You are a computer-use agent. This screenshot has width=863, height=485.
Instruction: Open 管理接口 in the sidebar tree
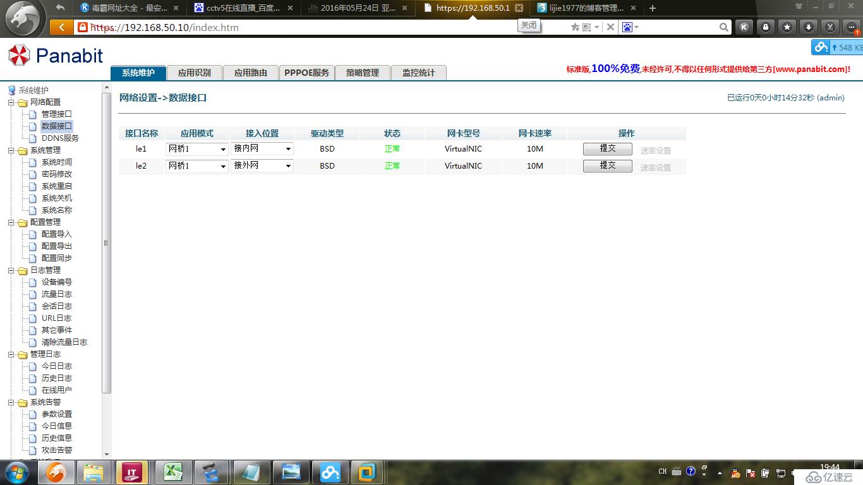point(57,114)
